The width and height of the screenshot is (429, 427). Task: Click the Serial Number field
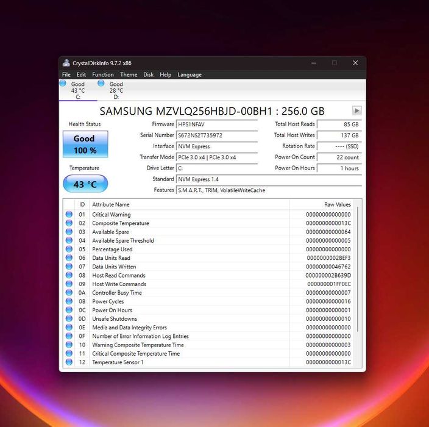click(217, 135)
